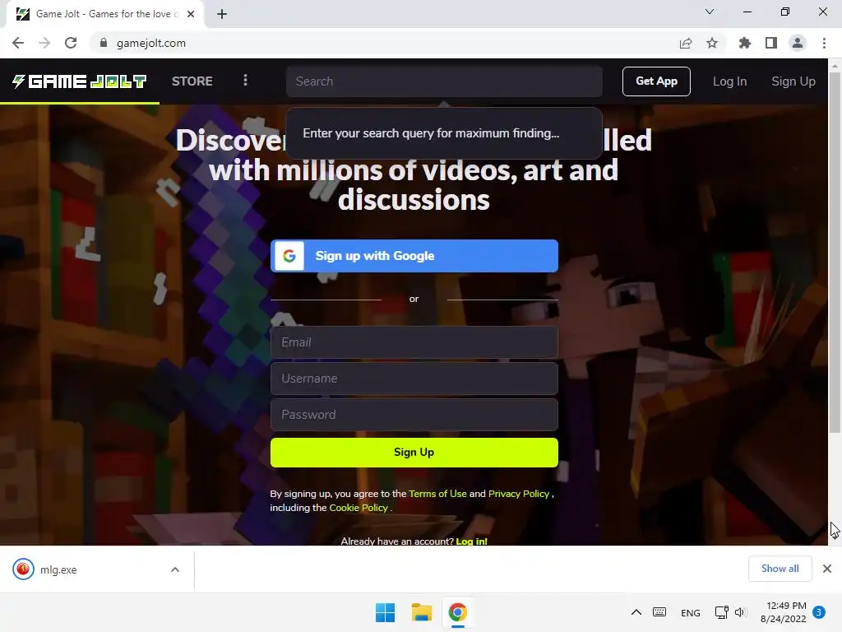Click the 'Log in!' link below the form
The width and height of the screenshot is (842, 632).
(471, 541)
